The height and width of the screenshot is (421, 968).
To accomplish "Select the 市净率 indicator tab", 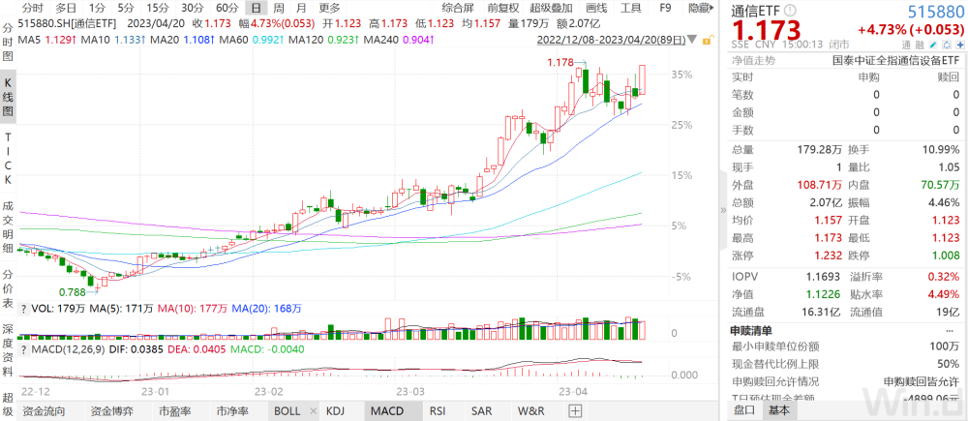I will point(232,411).
